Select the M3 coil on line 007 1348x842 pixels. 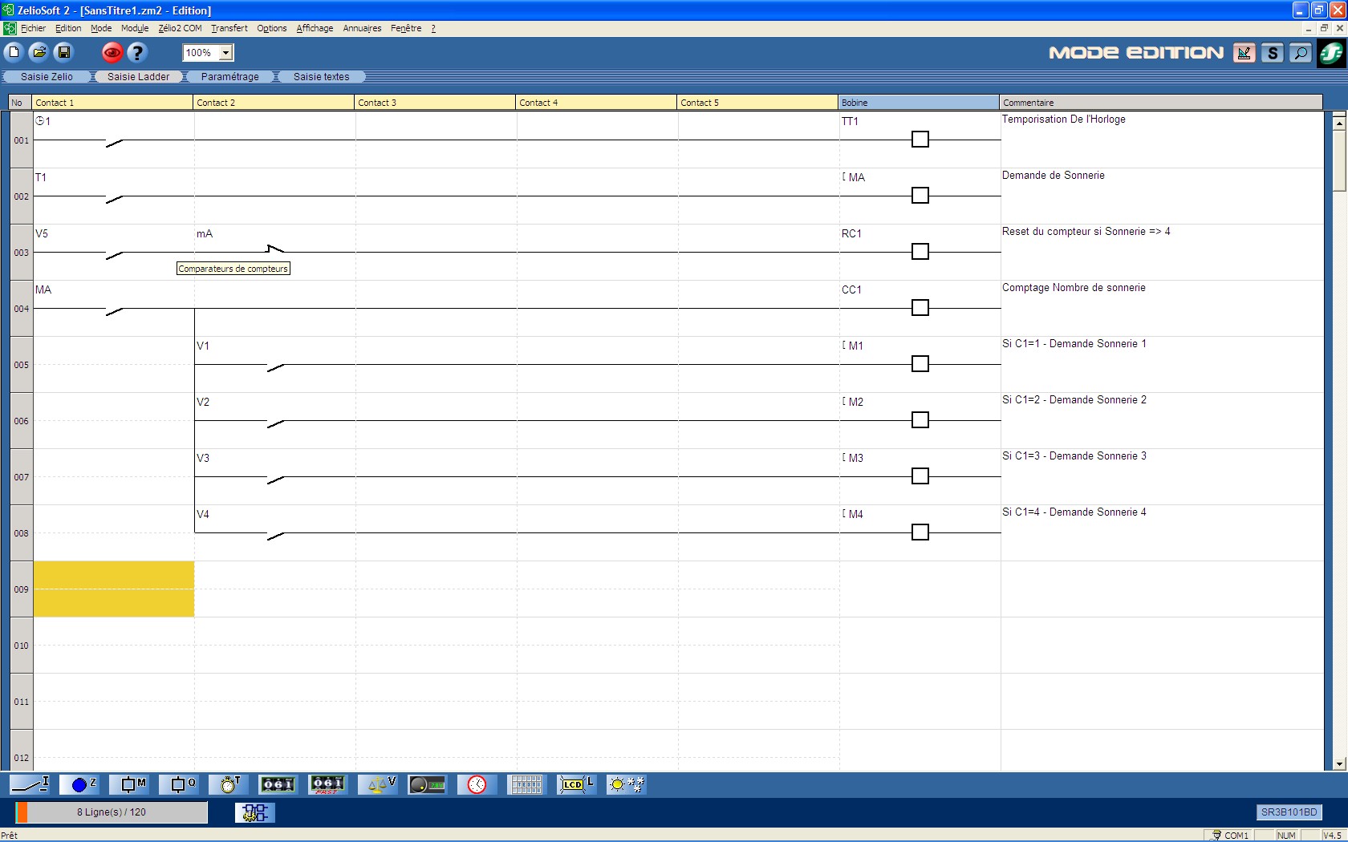920,476
